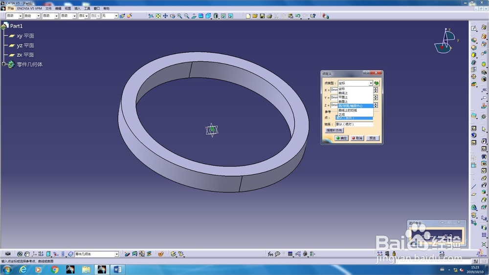Click the compass direction button in point dialog
Viewport: 489px width, 275px height.
pyautogui.click(x=334, y=130)
